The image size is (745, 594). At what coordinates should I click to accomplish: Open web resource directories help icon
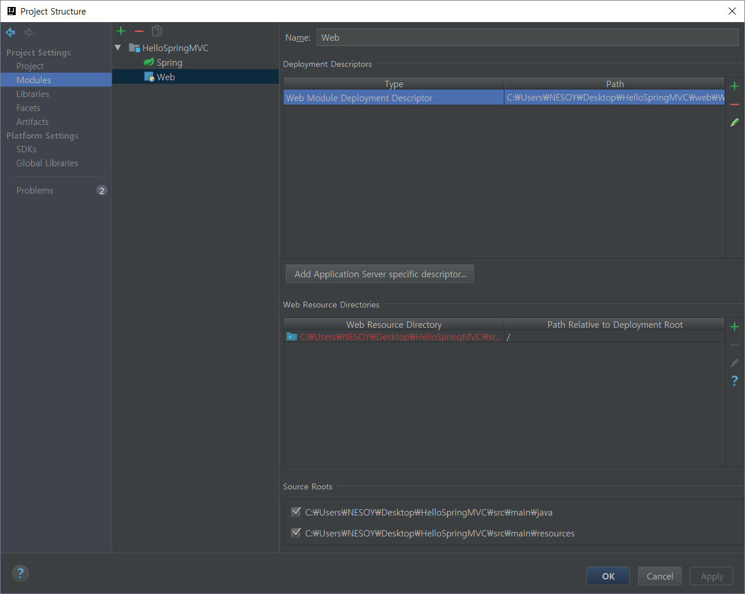point(735,381)
